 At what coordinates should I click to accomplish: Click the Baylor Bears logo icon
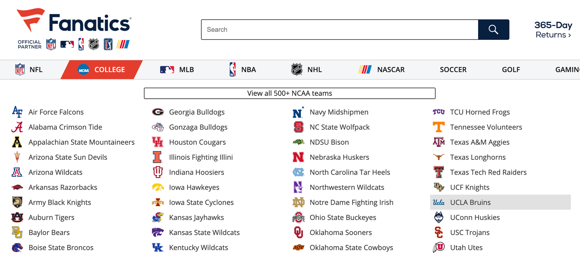tap(17, 232)
